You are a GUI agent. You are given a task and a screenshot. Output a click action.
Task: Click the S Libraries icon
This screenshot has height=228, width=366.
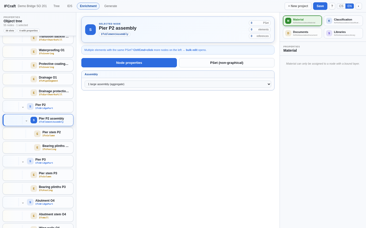pos(329,33)
